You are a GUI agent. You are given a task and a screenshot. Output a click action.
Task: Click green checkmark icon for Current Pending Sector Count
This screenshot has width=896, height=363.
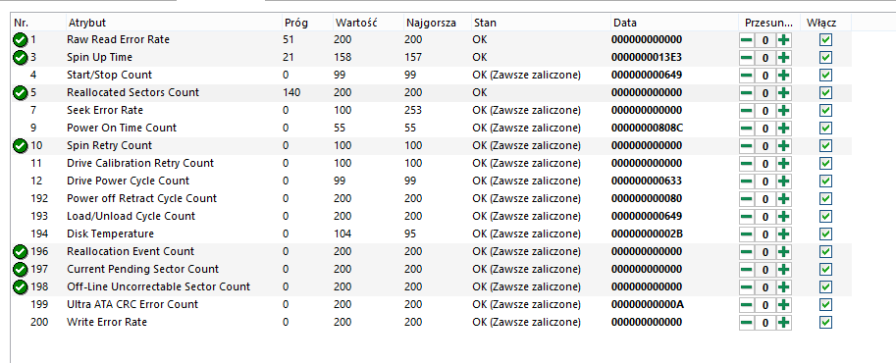click(20, 269)
